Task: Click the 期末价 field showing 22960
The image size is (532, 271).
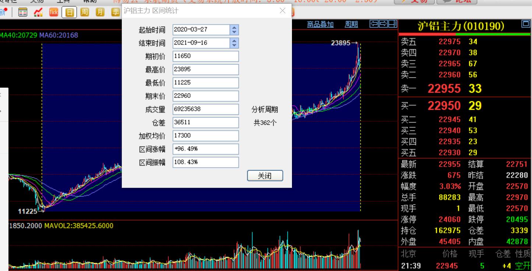Action: coord(205,96)
